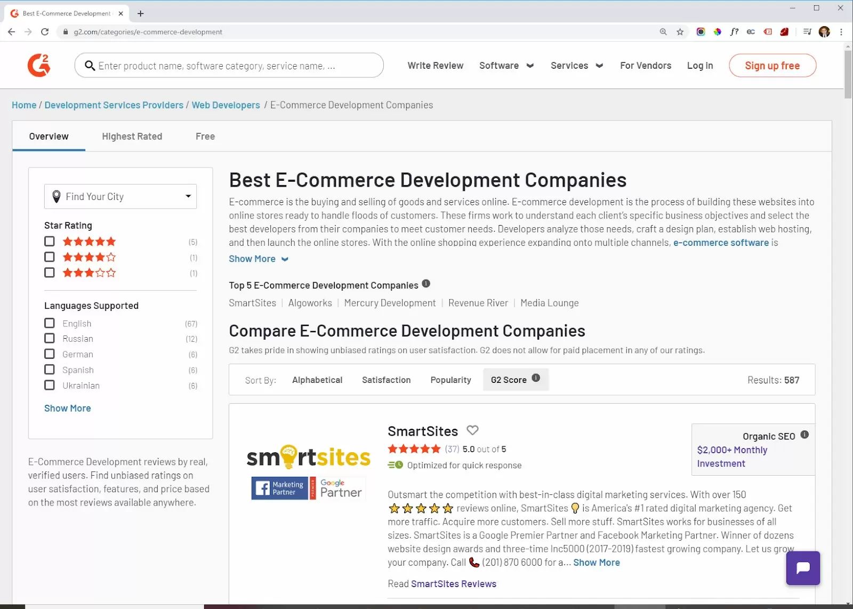This screenshot has height=609, width=853.
Task: Open the browser zoom icon
Action: [x=663, y=32]
